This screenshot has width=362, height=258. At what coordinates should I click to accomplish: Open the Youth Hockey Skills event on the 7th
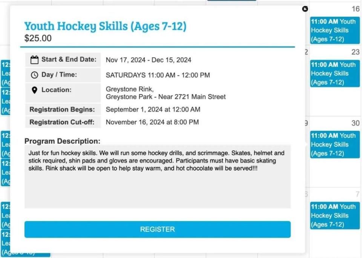(335, 215)
